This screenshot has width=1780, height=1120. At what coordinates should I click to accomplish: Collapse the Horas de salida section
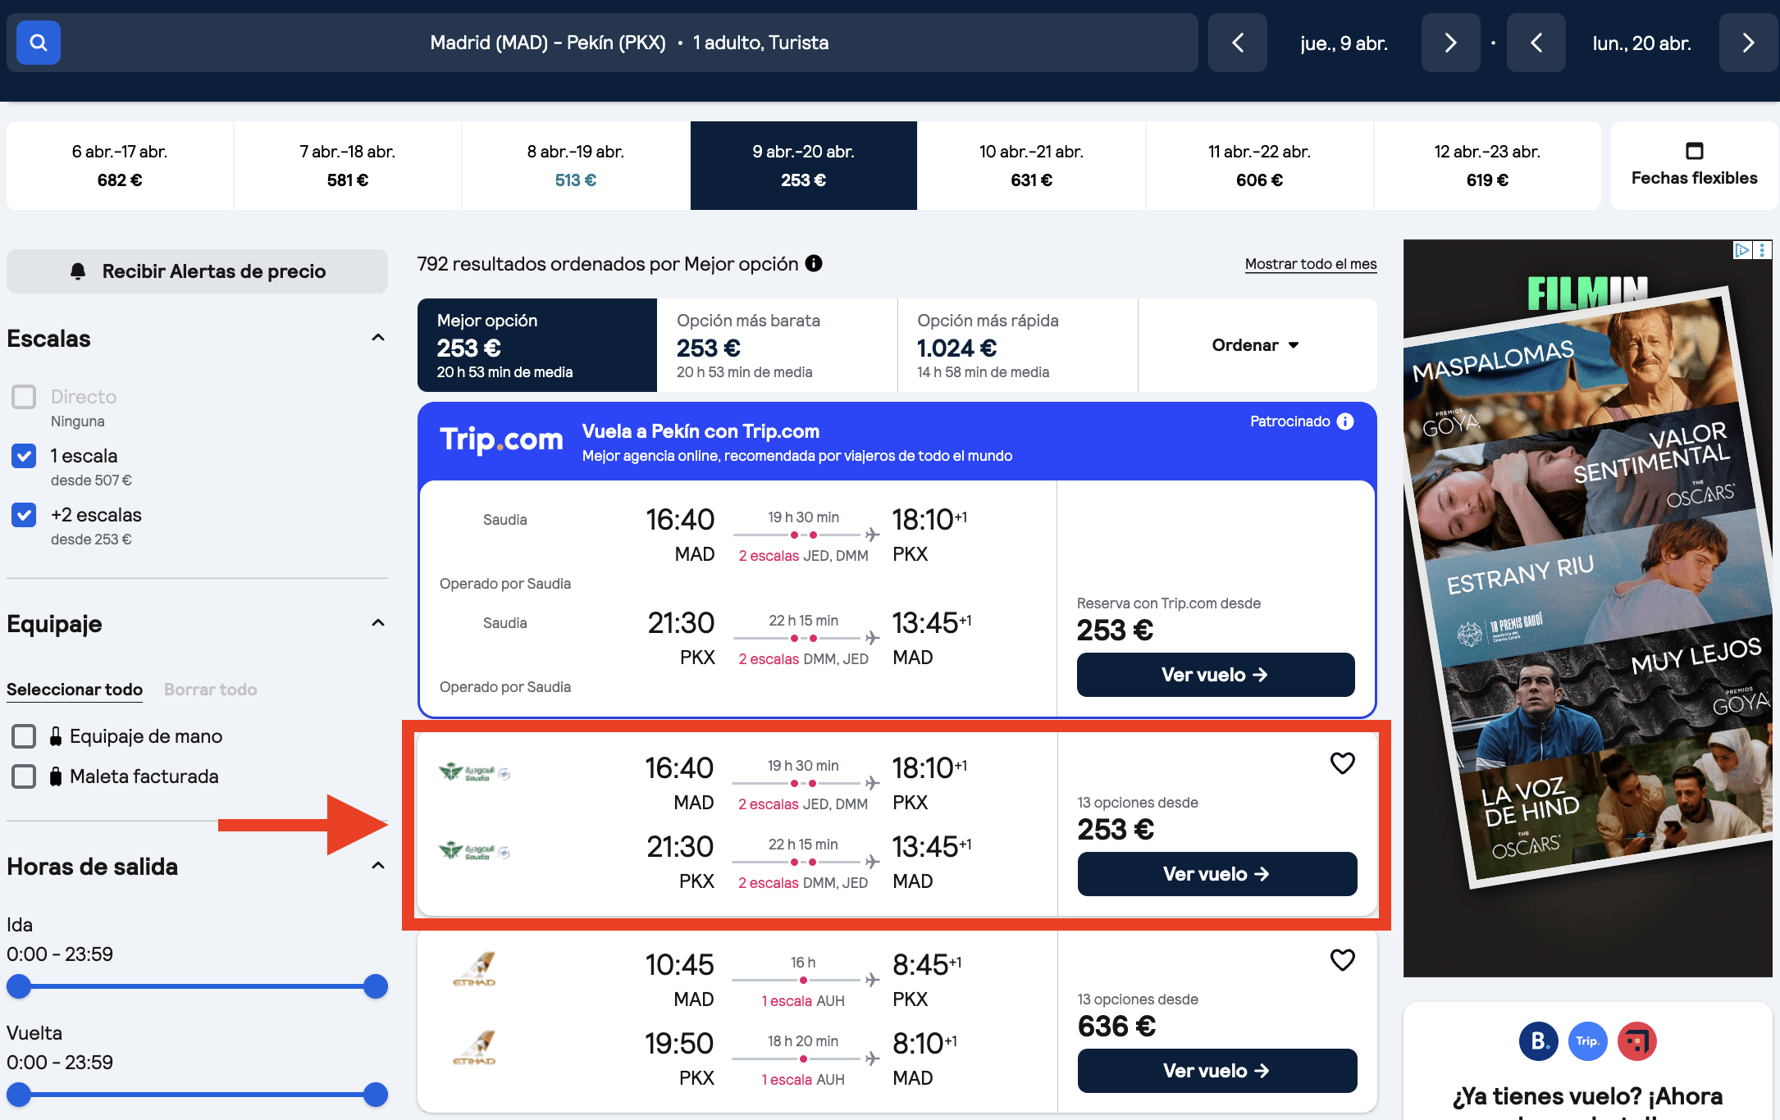coord(377,867)
